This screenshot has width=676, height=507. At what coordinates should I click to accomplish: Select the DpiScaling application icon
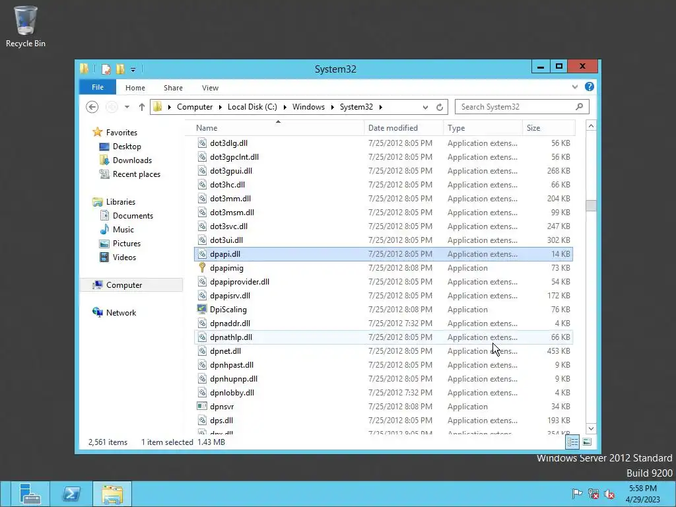202,309
